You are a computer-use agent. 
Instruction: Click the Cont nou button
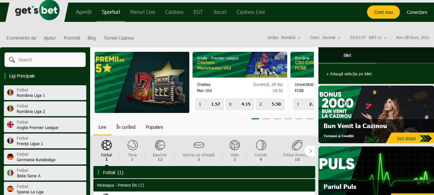[383, 12]
